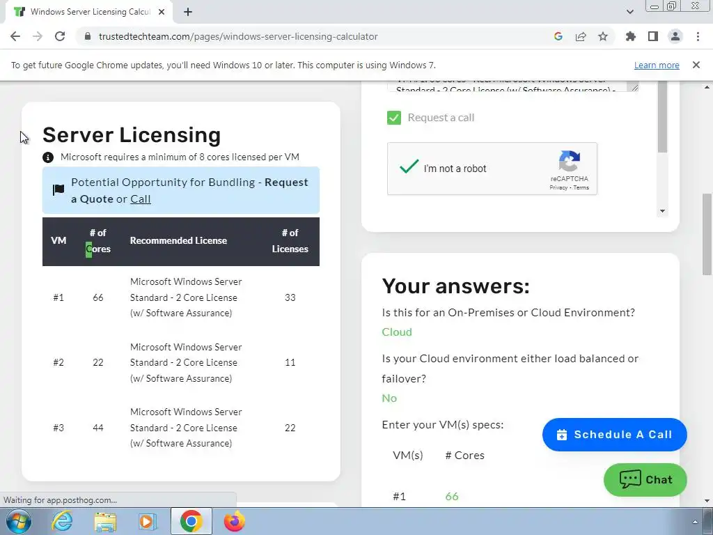Show hidden system tray icons
Viewport: 713px width, 535px height.
pos(695,522)
